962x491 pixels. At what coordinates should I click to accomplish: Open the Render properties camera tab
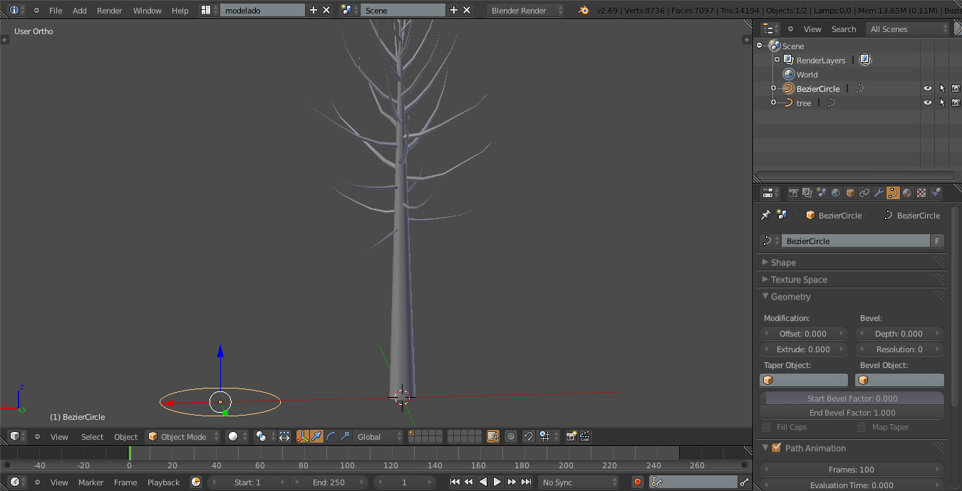[793, 193]
